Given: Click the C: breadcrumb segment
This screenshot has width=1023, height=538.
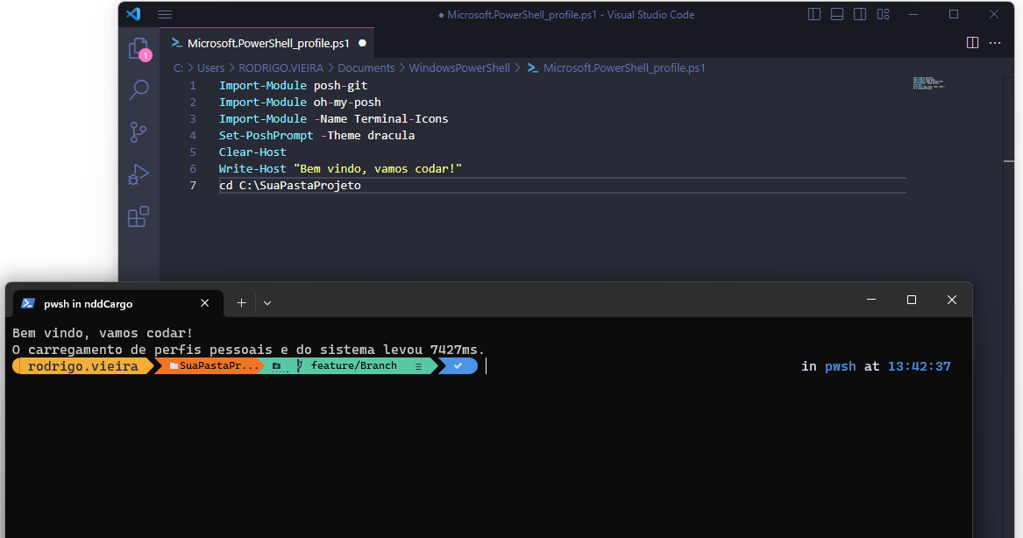Looking at the screenshot, I should coord(178,67).
